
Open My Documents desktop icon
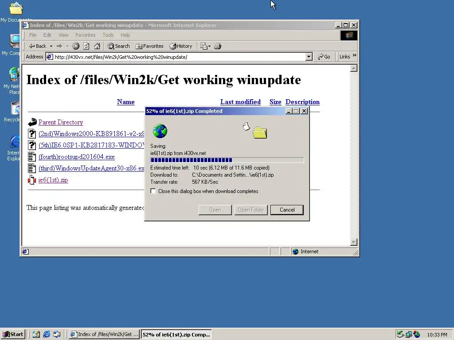tap(16, 12)
